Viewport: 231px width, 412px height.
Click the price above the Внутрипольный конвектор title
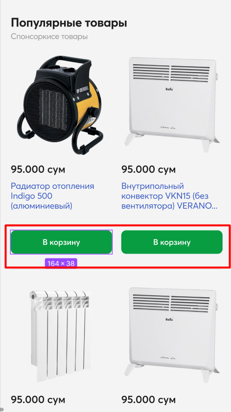point(148,170)
